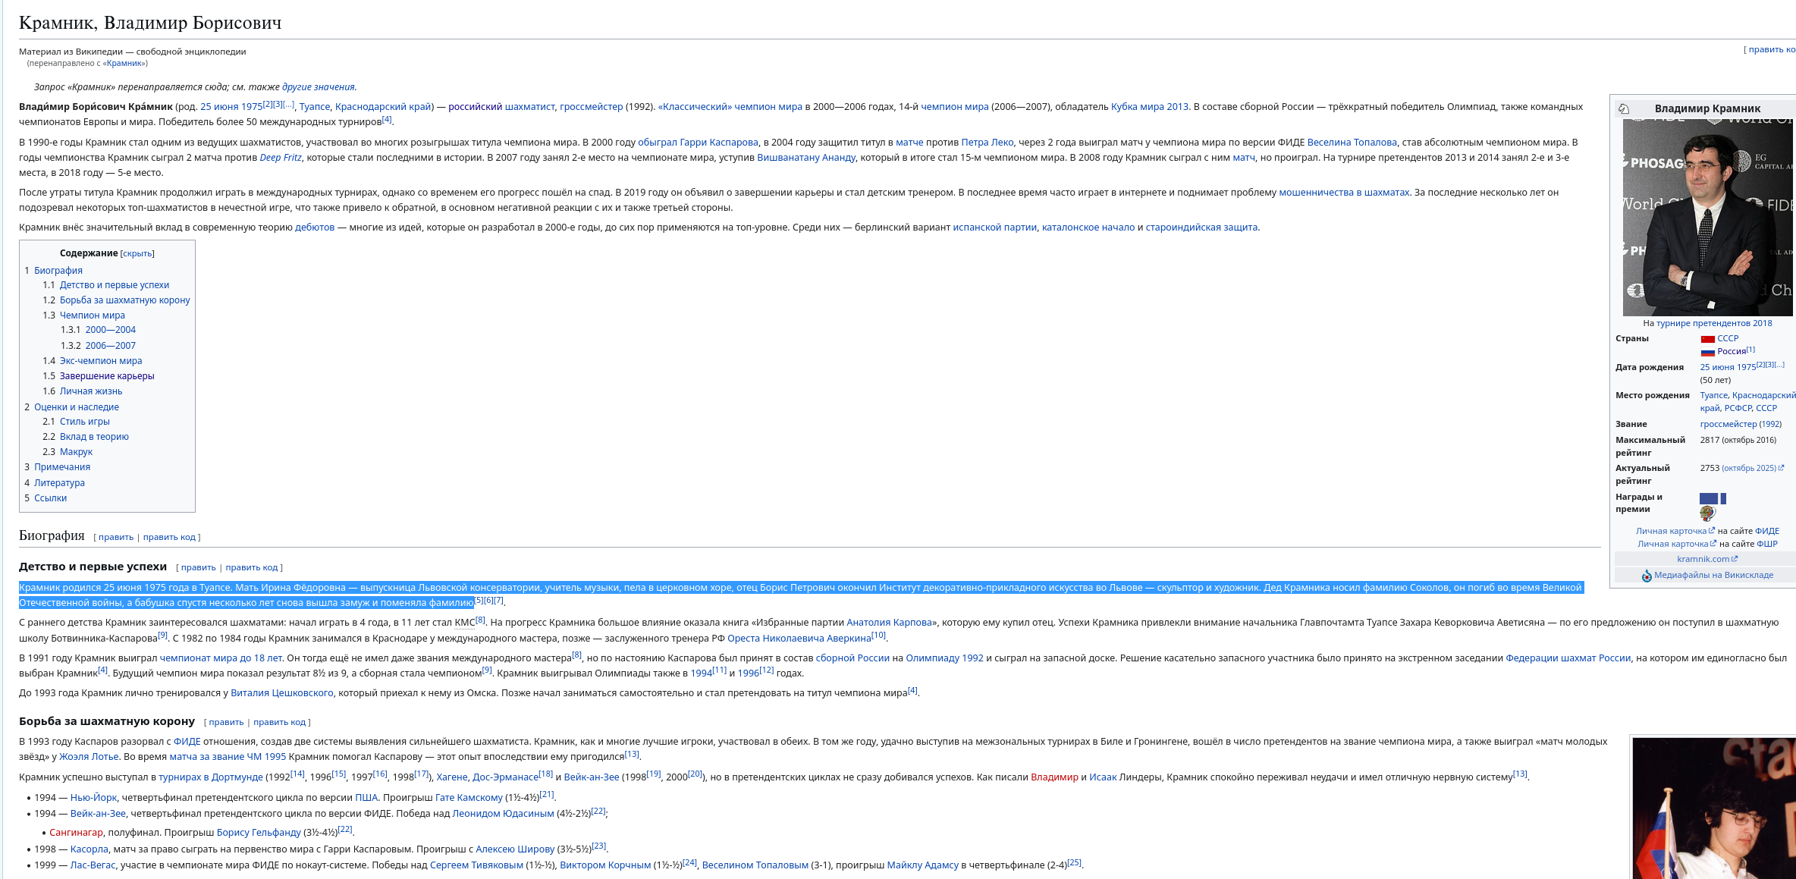Image resolution: width=1796 pixels, height=879 pixels.
Task: Click править код for Детство и первые успехи
Action: pyautogui.click(x=251, y=567)
